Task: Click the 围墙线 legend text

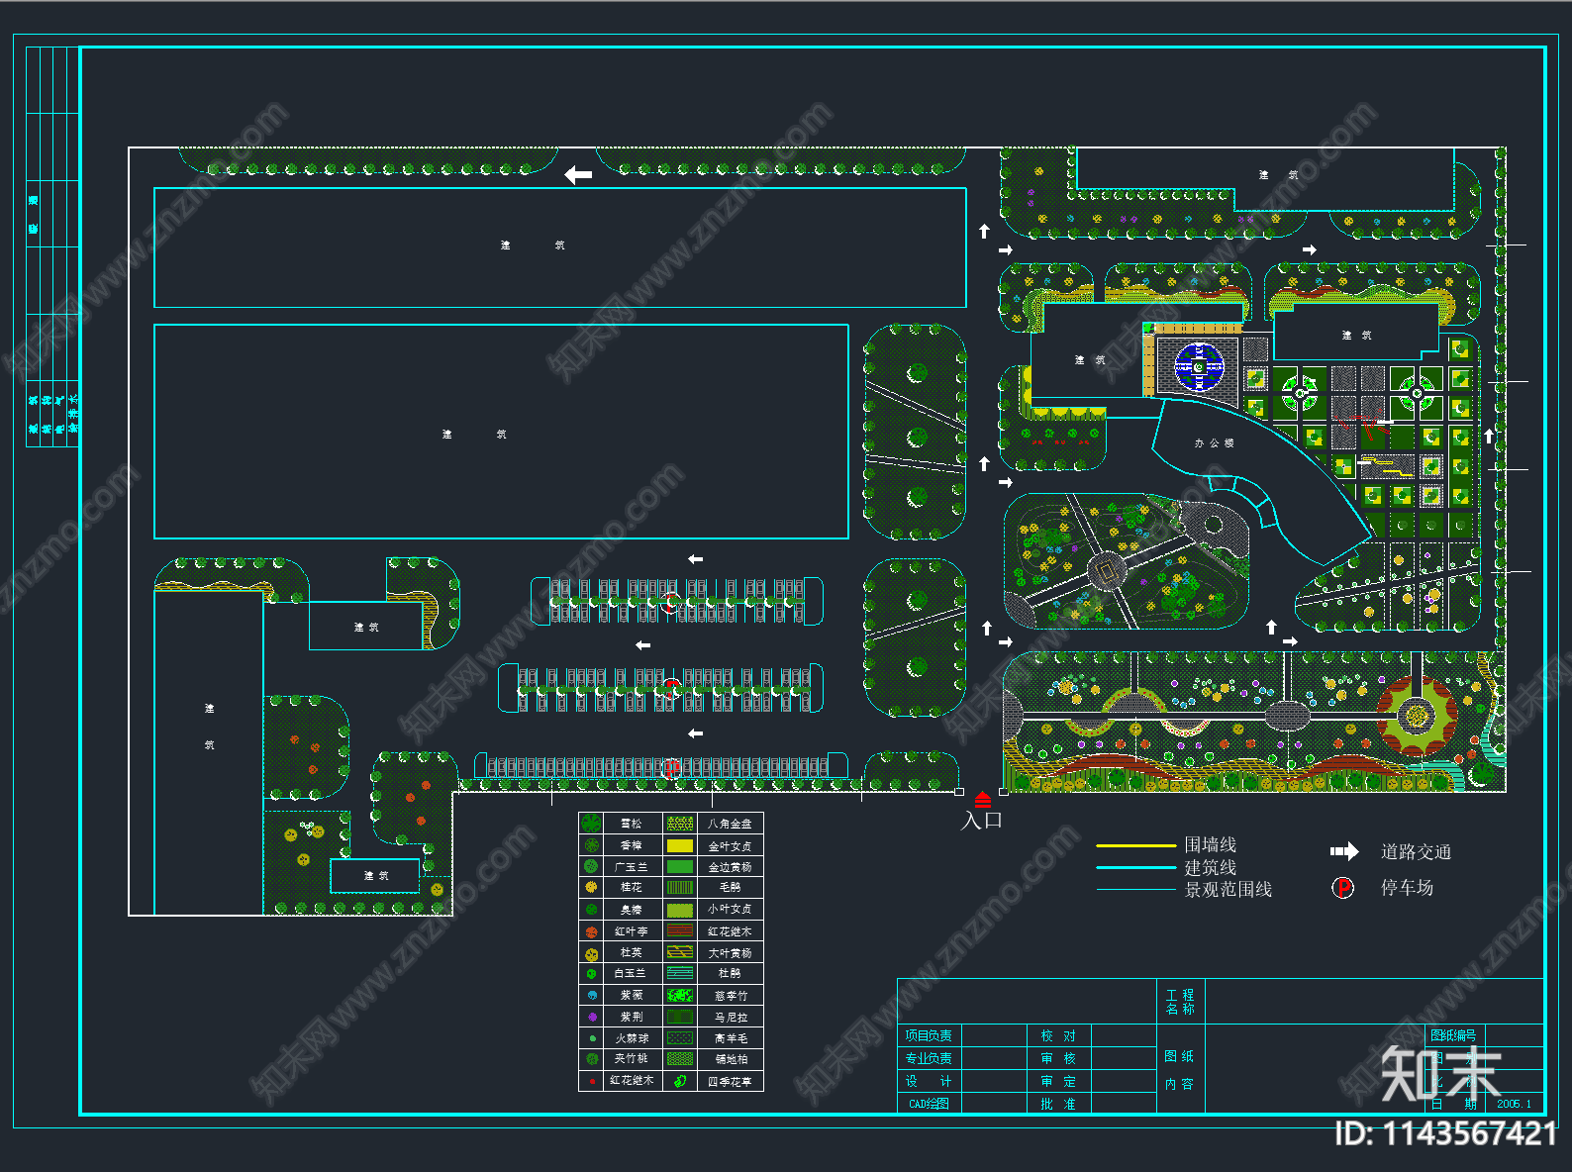Action: (1211, 845)
